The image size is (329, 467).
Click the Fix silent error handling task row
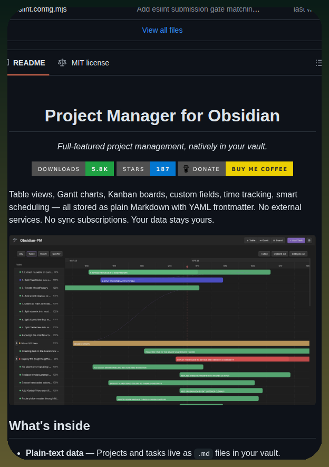tap(38, 367)
